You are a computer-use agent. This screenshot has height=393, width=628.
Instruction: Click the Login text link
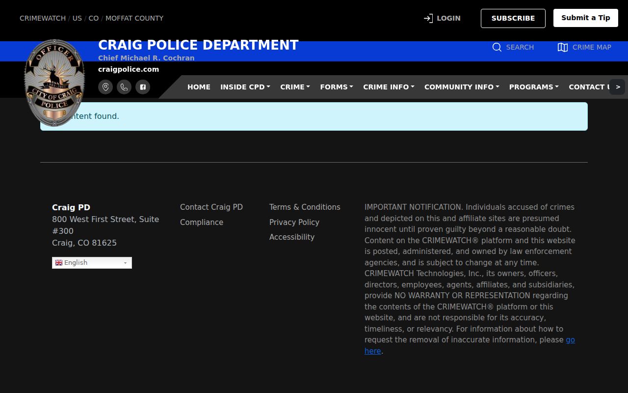point(448,18)
